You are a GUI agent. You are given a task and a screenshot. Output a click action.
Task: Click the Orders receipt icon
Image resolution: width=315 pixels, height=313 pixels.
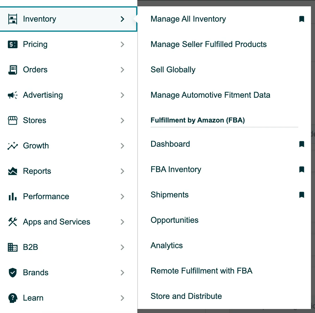click(x=13, y=70)
